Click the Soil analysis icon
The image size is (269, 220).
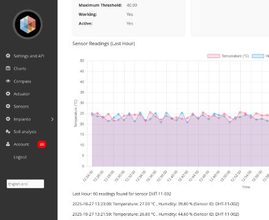(x=8, y=131)
